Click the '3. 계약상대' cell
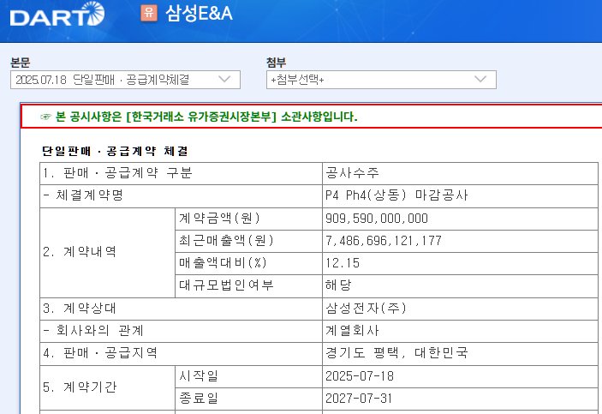602x414 pixels. [181, 309]
